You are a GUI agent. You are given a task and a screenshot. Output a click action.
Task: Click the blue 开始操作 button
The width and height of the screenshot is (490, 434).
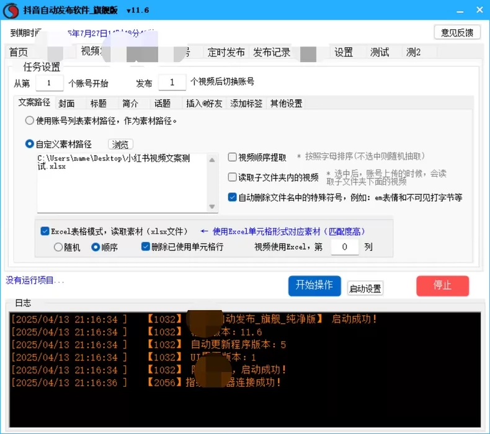[314, 286]
